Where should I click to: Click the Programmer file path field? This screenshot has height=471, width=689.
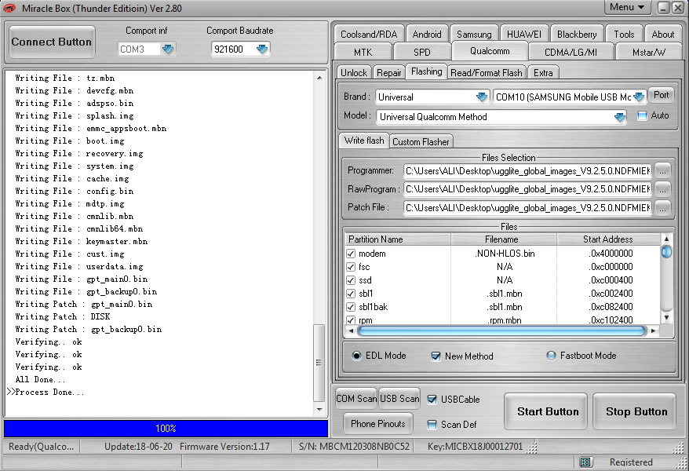click(x=528, y=171)
